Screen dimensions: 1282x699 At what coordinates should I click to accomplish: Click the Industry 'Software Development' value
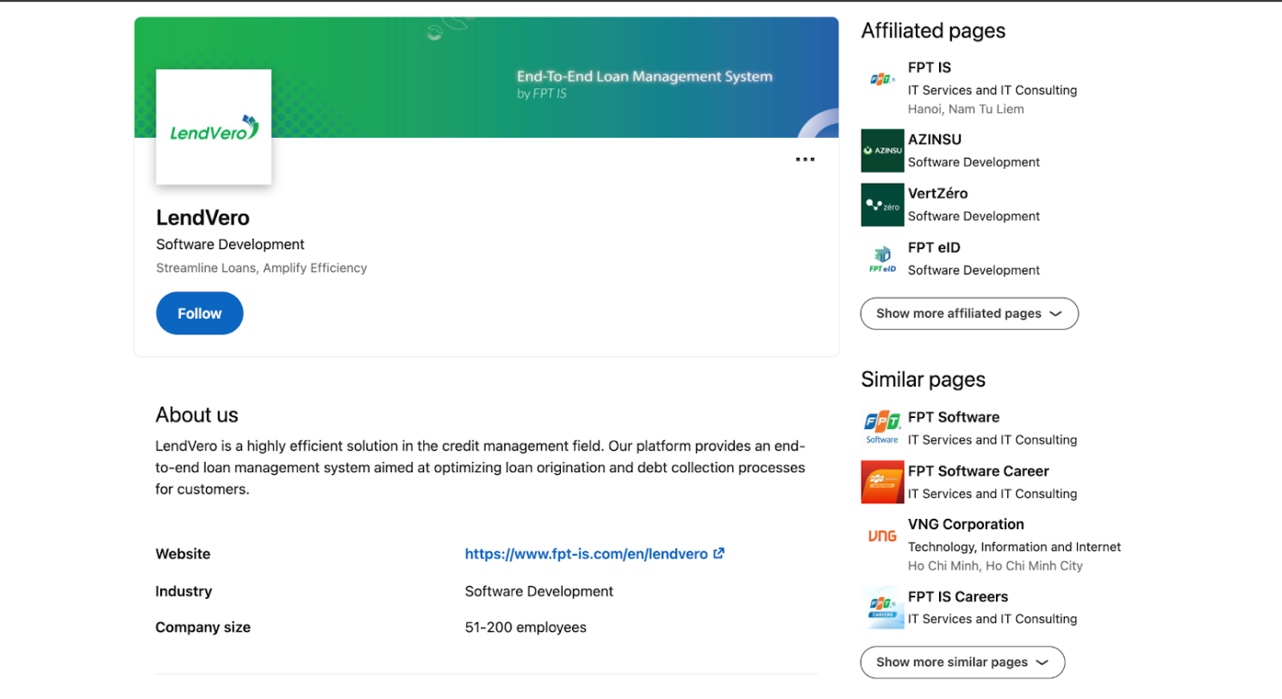click(539, 591)
